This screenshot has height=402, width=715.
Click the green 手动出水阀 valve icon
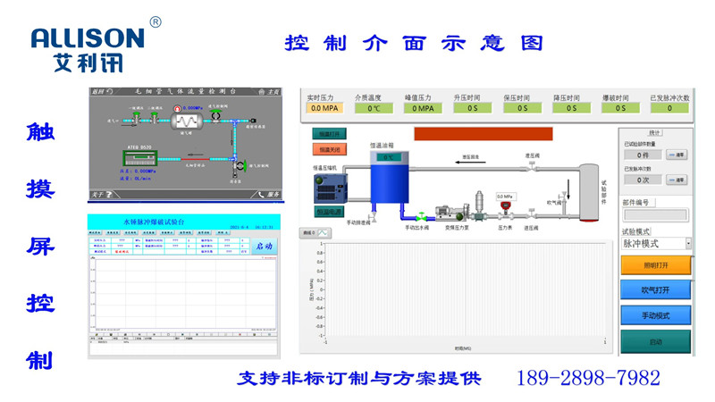click(x=422, y=215)
